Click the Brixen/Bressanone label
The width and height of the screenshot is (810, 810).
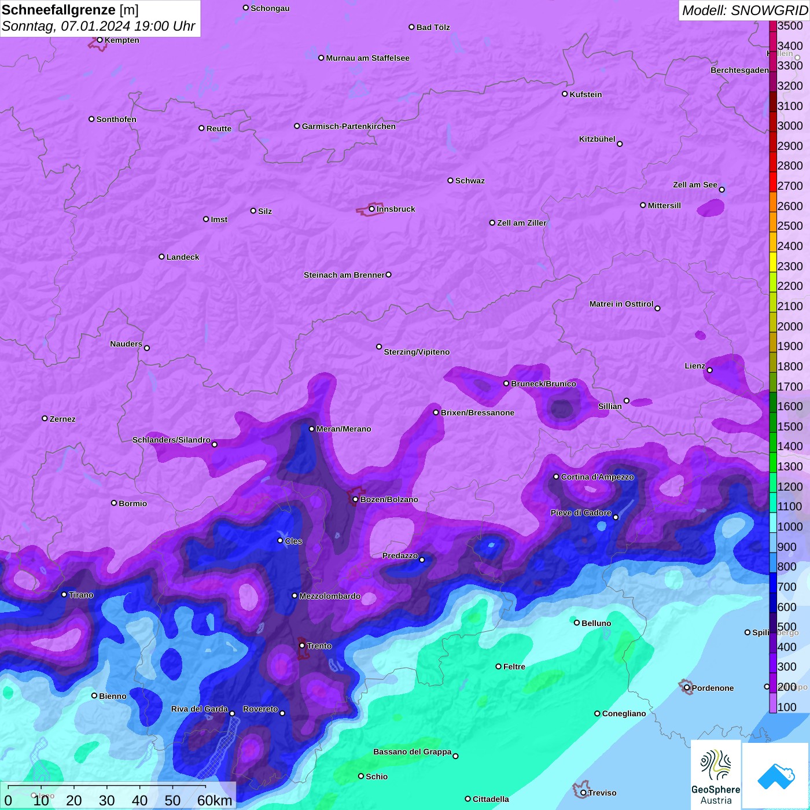pyautogui.click(x=477, y=413)
